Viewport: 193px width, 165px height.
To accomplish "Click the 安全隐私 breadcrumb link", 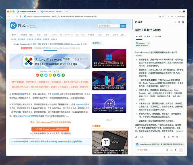I will [38, 39].
